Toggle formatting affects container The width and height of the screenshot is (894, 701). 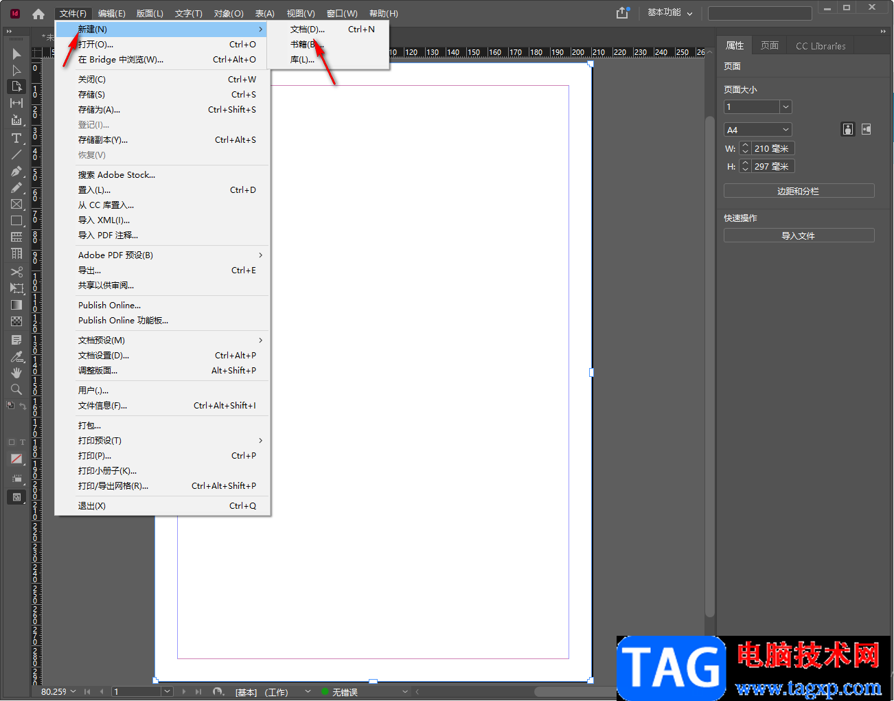tap(11, 442)
